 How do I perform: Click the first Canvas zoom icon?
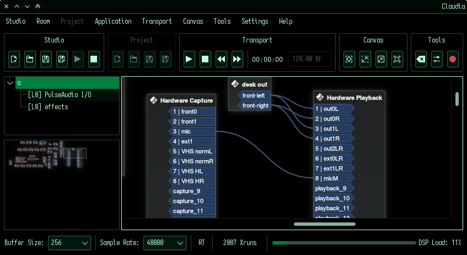click(x=349, y=59)
